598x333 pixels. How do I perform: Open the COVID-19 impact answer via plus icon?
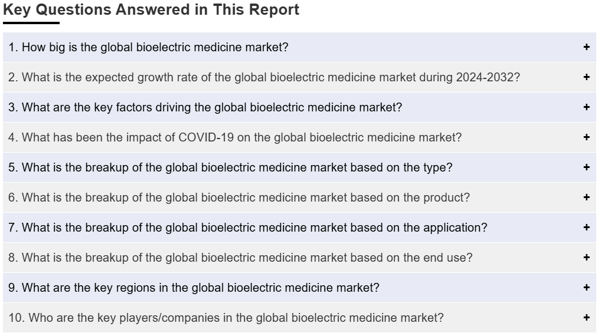click(587, 137)
